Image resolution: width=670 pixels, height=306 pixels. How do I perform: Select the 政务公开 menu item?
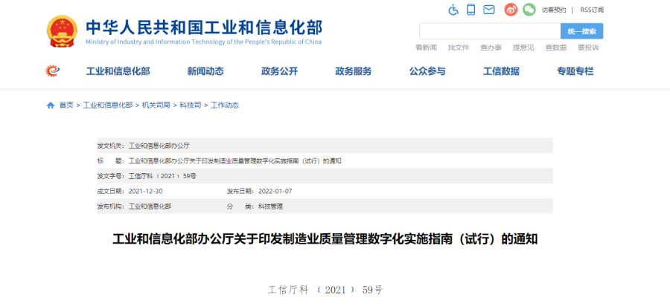coord(279,71)
